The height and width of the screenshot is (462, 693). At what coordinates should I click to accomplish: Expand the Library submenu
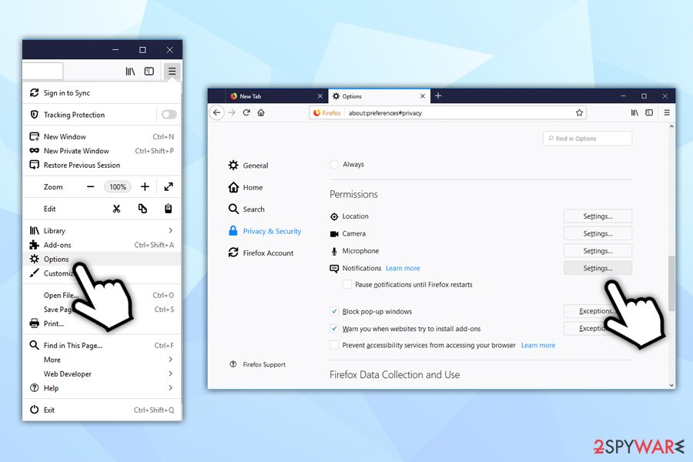click(171, 230)
